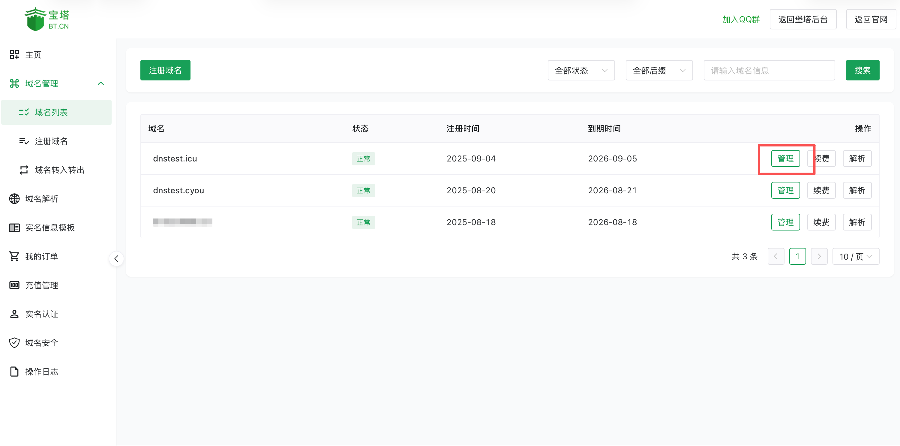Open 实名信息模板 menu item
This screenshot has height=446, width=900.
coord(49,228)
